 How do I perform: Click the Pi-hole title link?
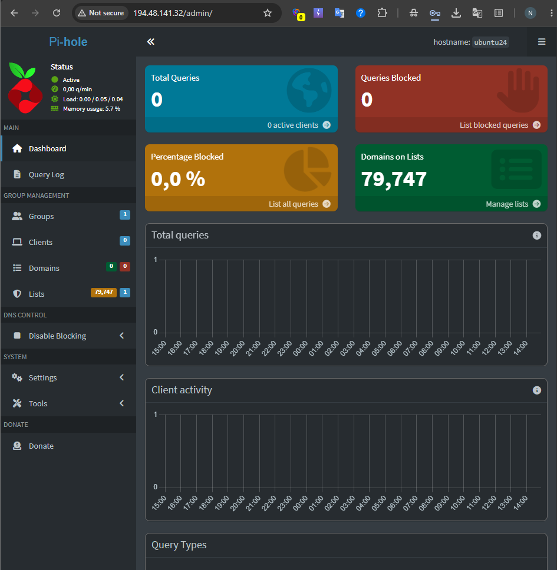click(68, 42)
